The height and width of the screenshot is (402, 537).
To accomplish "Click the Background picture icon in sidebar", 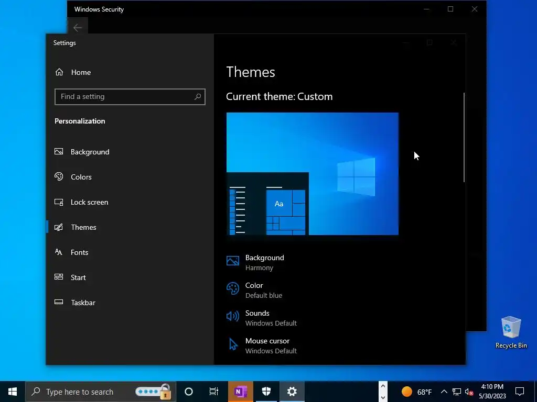I will tap(59, 151).
